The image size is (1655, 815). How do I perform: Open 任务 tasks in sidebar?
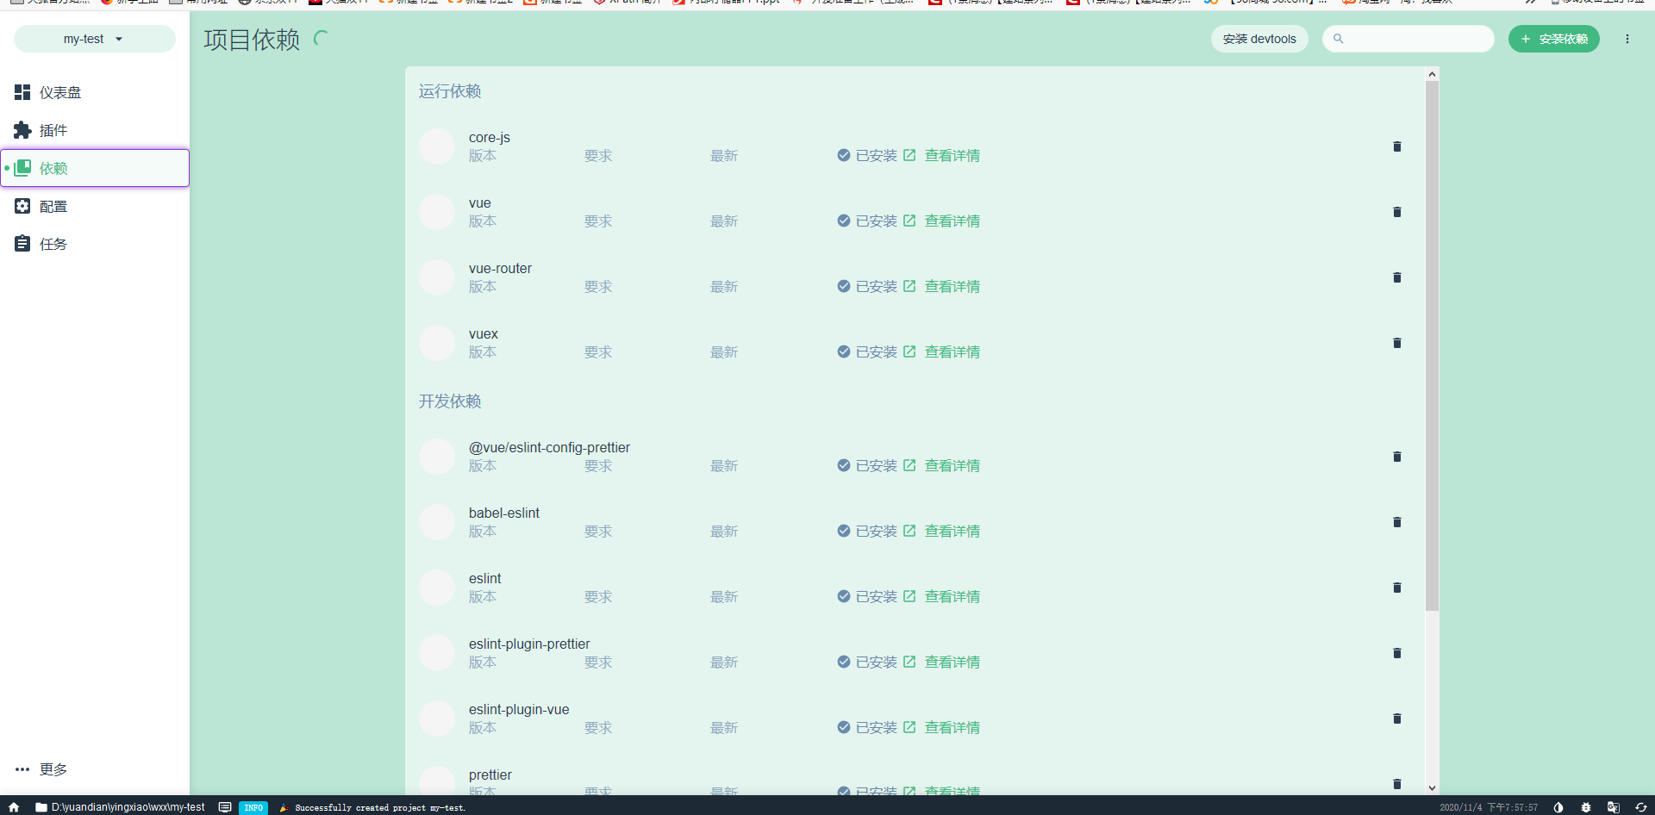pyautogui.click(x=95, y=244)
